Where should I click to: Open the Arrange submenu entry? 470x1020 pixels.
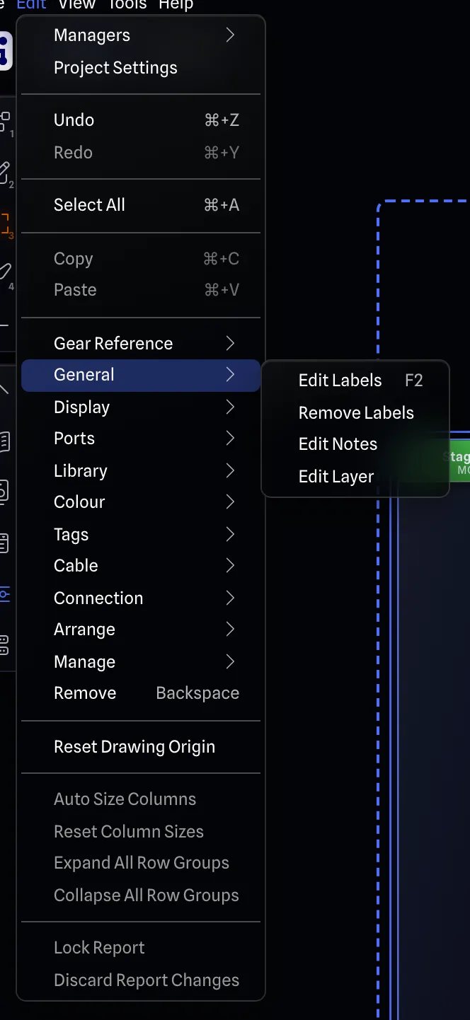tap(141, 630)
